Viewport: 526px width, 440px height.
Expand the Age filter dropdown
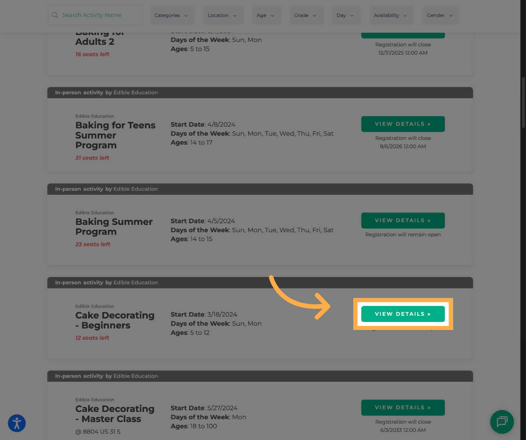[266, 15]
